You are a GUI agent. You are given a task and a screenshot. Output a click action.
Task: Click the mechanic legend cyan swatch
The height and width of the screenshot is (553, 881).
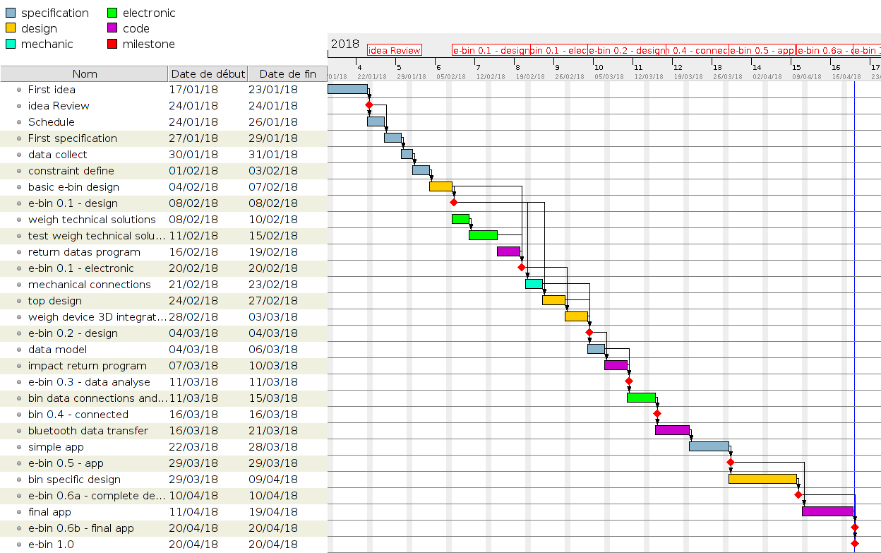11,44
